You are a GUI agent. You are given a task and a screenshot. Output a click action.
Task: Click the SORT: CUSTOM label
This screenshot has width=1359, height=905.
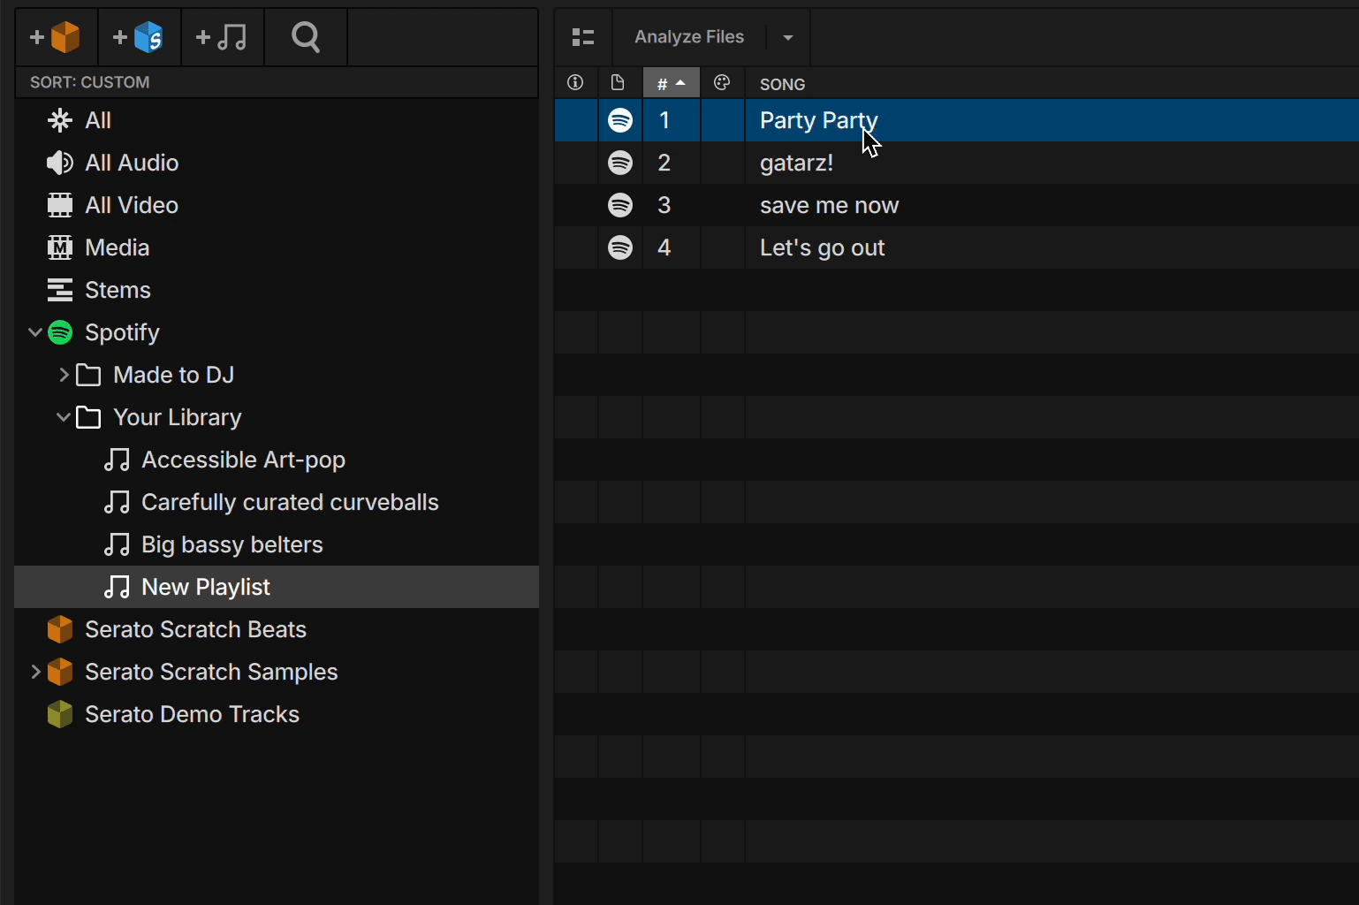point(90,82)
